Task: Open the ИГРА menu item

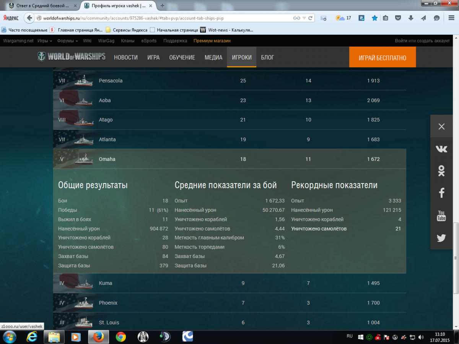Action: [153, 57]
